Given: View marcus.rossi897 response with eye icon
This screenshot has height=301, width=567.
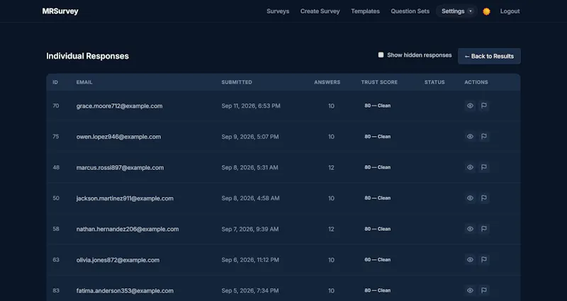Looking at the screenshot, I should tap(470, 167).
